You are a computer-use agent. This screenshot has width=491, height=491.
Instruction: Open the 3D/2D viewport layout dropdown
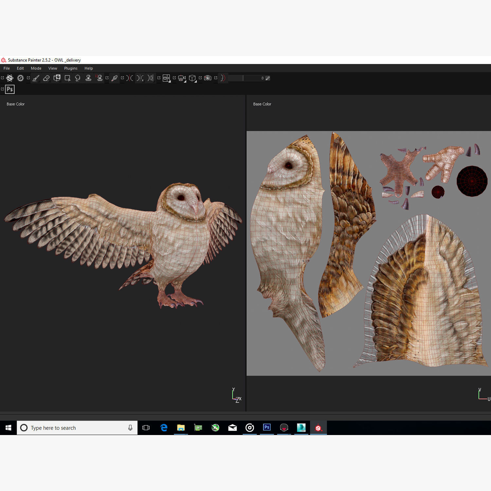(167, 78)
